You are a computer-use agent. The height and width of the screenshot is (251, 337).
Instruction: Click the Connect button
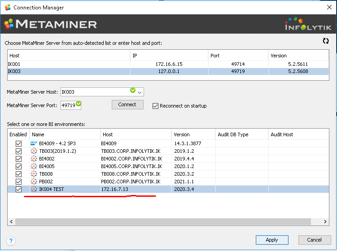tap(127, 104)
